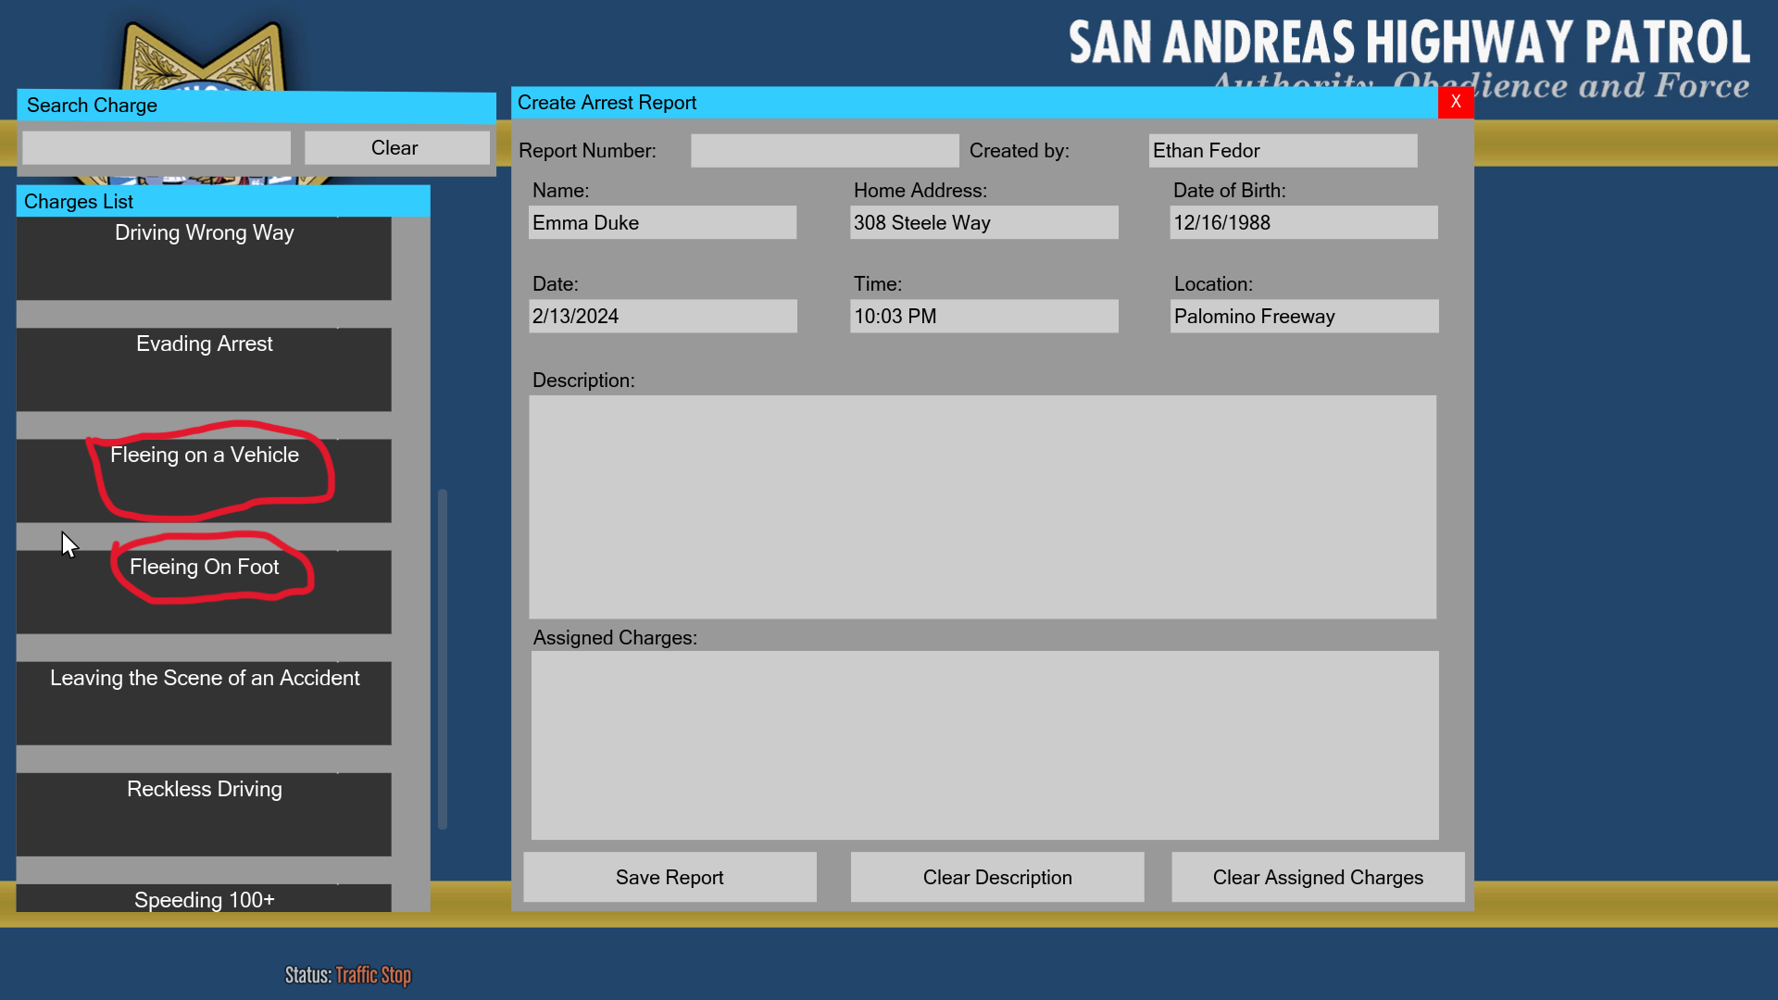The image size is (1778, 1000).
Task: Select the Fleeing On Foot charge
Action: point(204,591)
